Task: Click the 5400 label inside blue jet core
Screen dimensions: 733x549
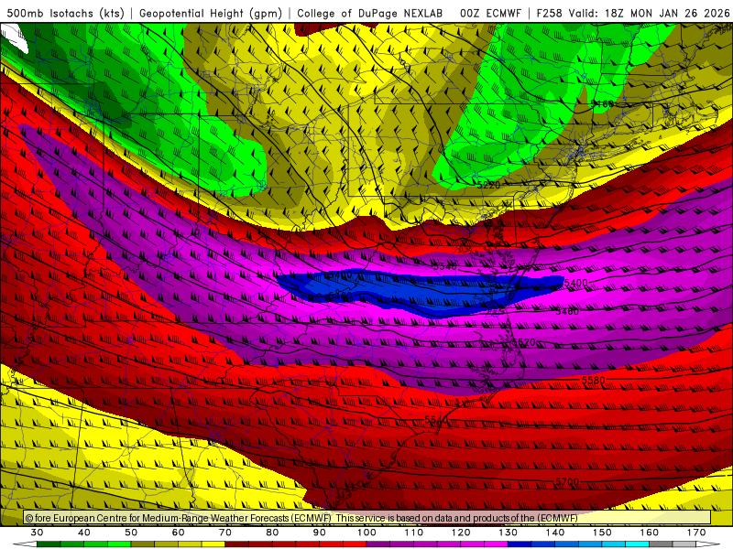Action: pos(340,274)
